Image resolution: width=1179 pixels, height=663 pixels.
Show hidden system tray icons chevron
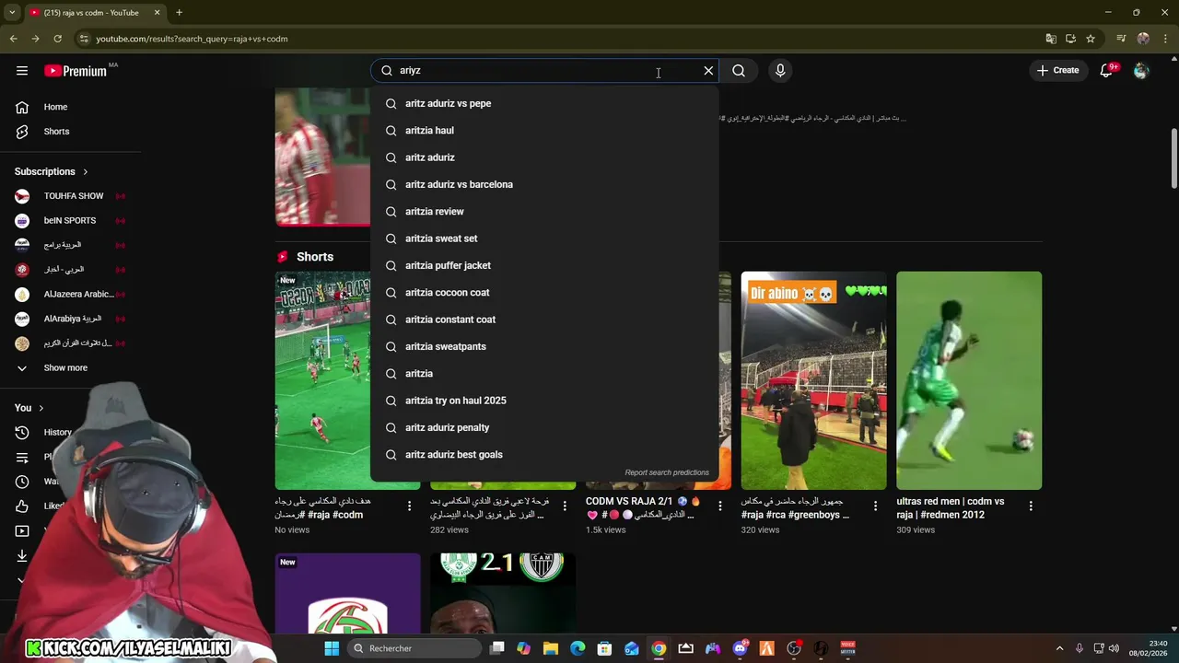pos(1059,648)
